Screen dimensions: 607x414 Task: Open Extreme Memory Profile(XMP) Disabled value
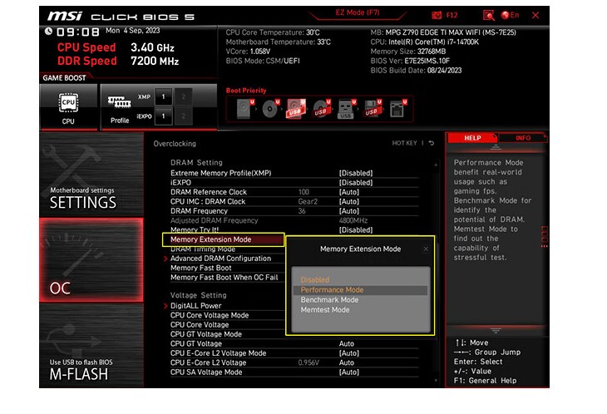(x=356, y=173)
